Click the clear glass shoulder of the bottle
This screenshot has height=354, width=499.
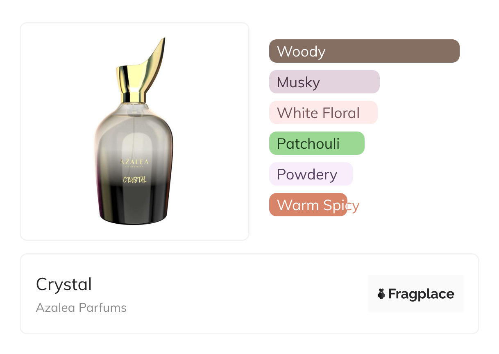133,119
